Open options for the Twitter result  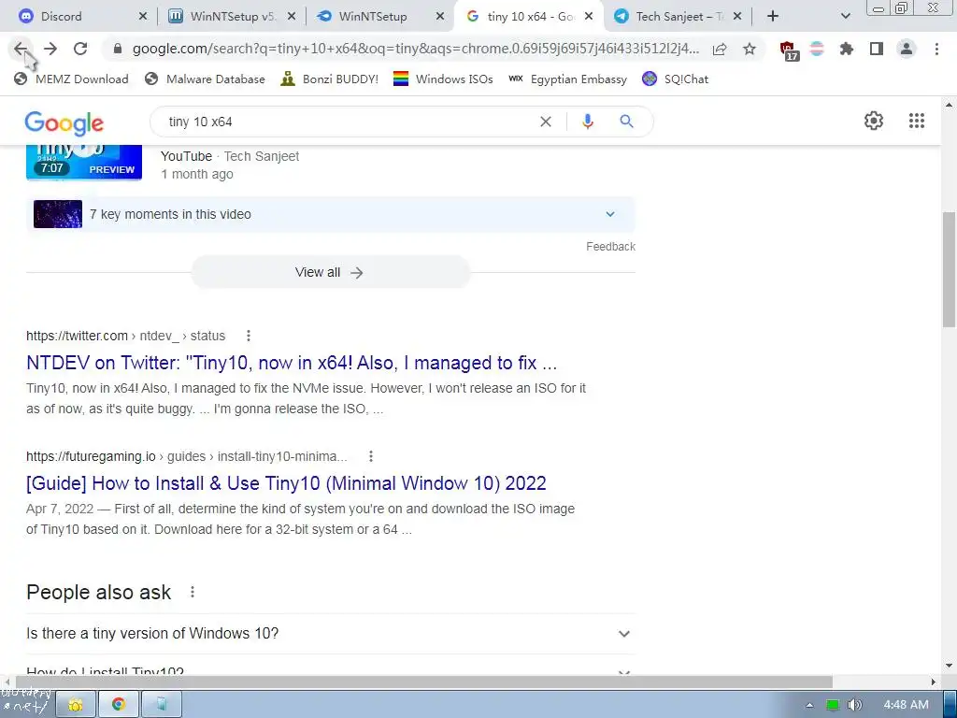(248, 336)
